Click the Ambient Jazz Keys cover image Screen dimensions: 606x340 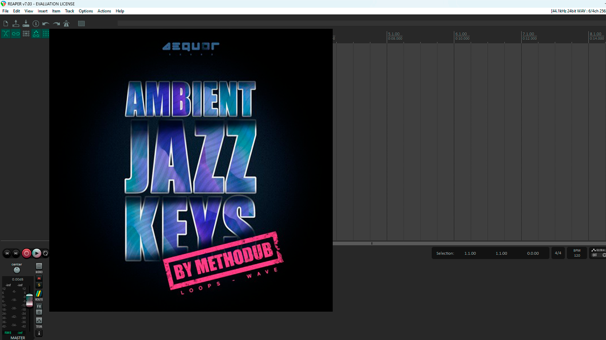[x=191, y=170]
